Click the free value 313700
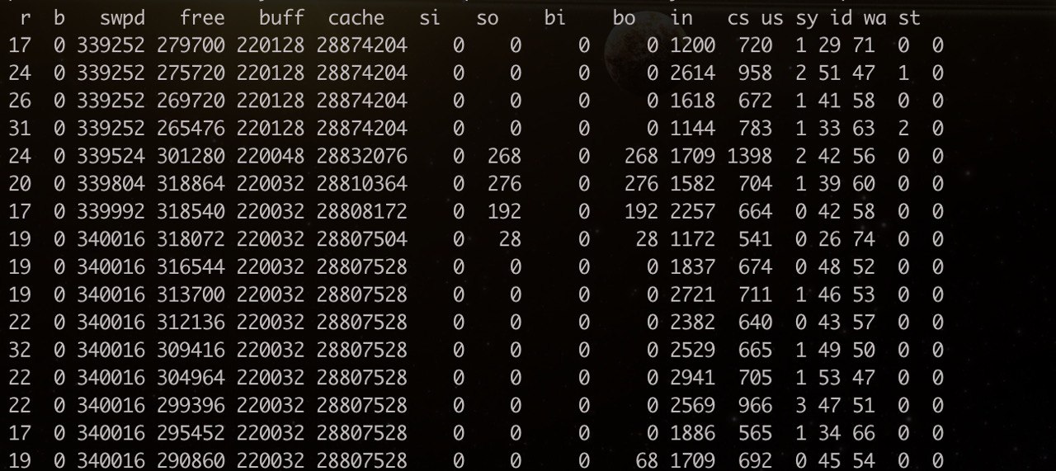Screen dimensions: 1056x471 (190, 294)
